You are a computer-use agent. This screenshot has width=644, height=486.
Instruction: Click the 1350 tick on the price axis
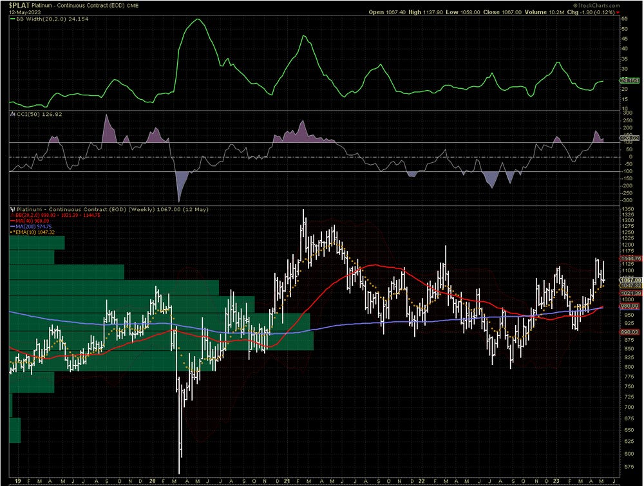tap(627, 209)
